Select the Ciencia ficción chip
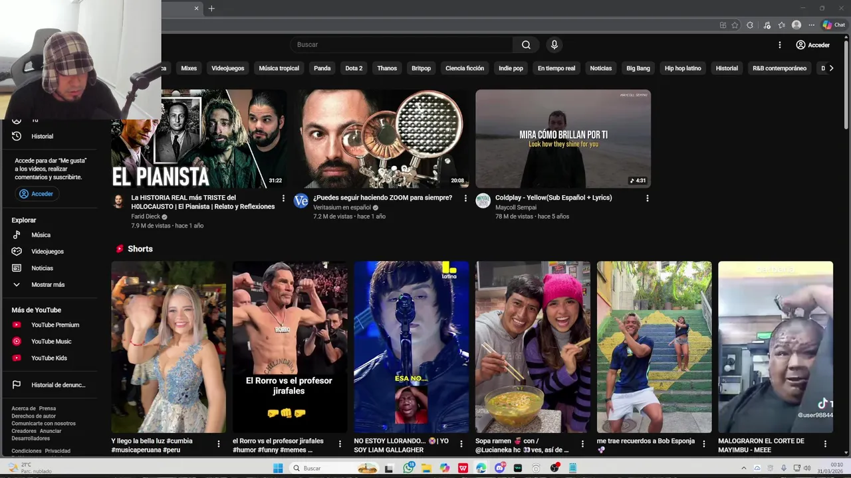 465,68
